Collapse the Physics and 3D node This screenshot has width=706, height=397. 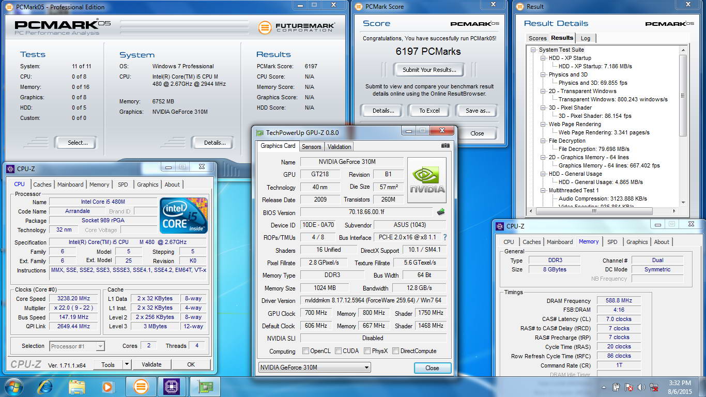[x=543, y=75]
